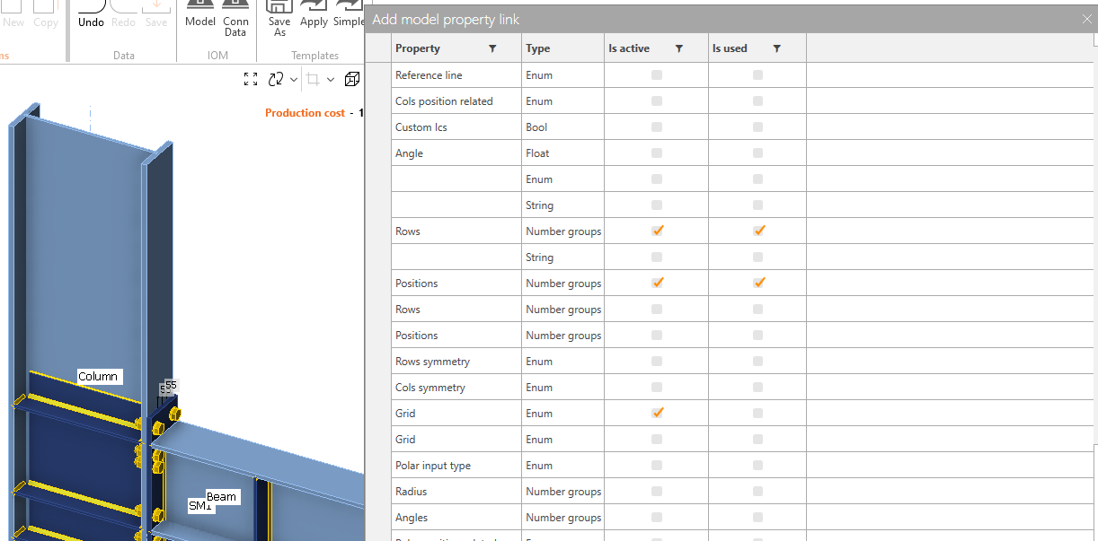
Task: Uncheck Is active for the Rows property
Action: 657,231
